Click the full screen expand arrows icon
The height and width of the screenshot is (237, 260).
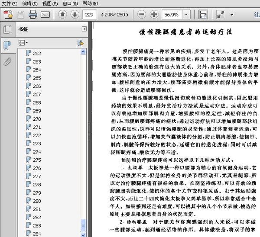(221, 15)
